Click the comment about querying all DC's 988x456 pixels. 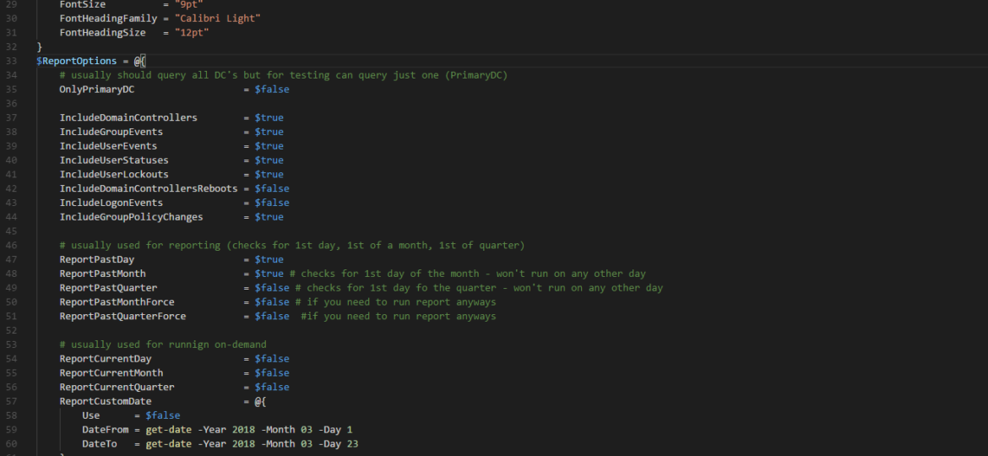click(284, 75)
